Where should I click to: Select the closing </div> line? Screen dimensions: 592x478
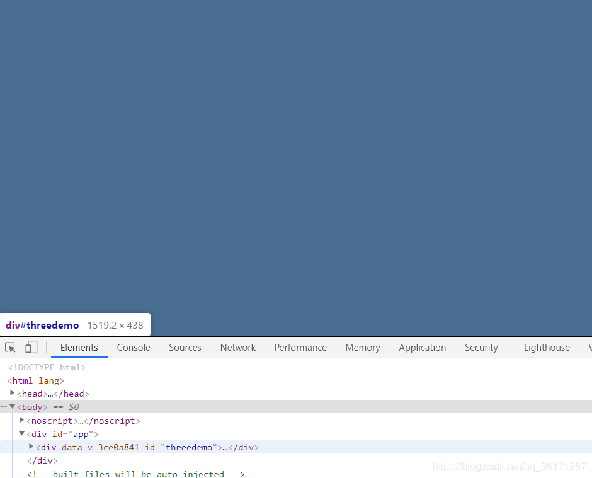pyautogui.click(x=42, y=460)
